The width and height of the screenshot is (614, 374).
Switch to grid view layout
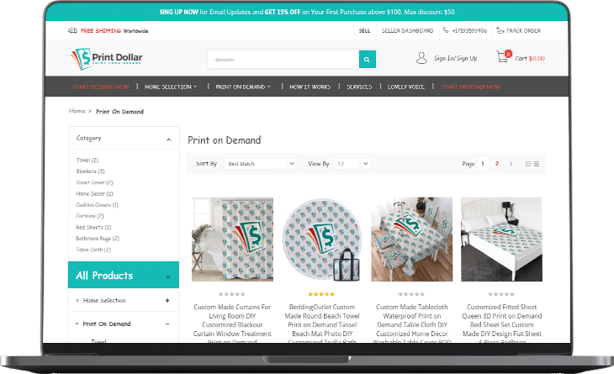(528, 164)
